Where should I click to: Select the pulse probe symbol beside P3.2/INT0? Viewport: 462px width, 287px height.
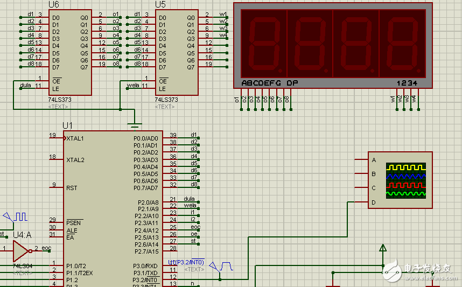coord(222,267)
